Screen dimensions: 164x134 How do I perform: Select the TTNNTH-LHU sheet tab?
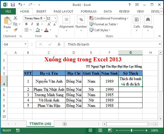click(40, 124)
